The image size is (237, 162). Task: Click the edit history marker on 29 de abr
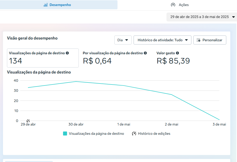(28, 121)
